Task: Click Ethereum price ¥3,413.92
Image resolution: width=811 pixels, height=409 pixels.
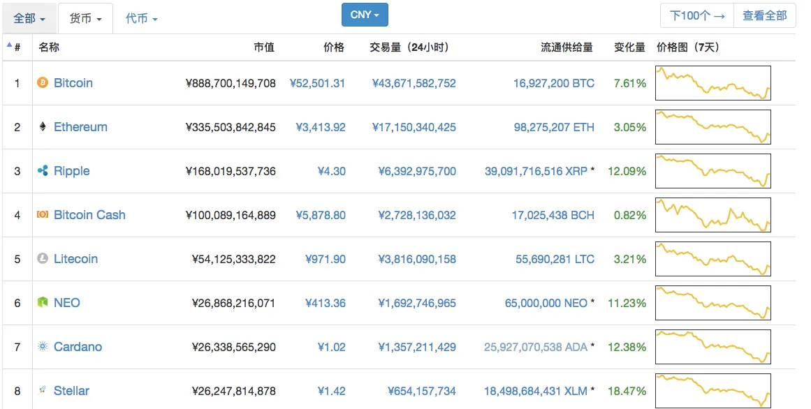Action: click(x=321, y=127)
